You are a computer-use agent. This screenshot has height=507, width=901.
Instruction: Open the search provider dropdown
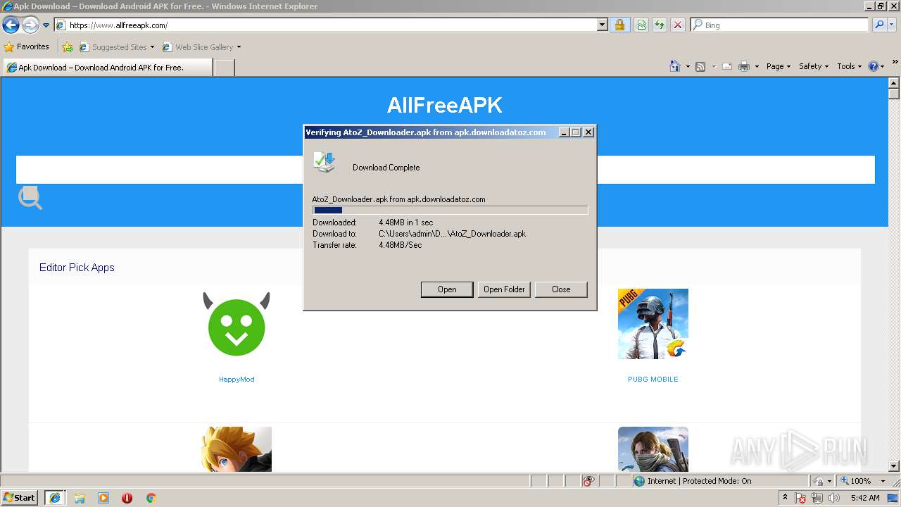893,25
